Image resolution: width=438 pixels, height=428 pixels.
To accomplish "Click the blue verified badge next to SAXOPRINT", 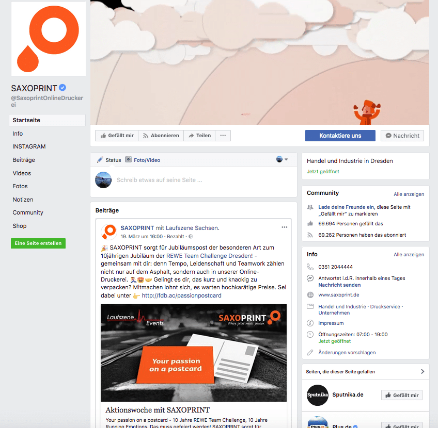I will (62, 88).
